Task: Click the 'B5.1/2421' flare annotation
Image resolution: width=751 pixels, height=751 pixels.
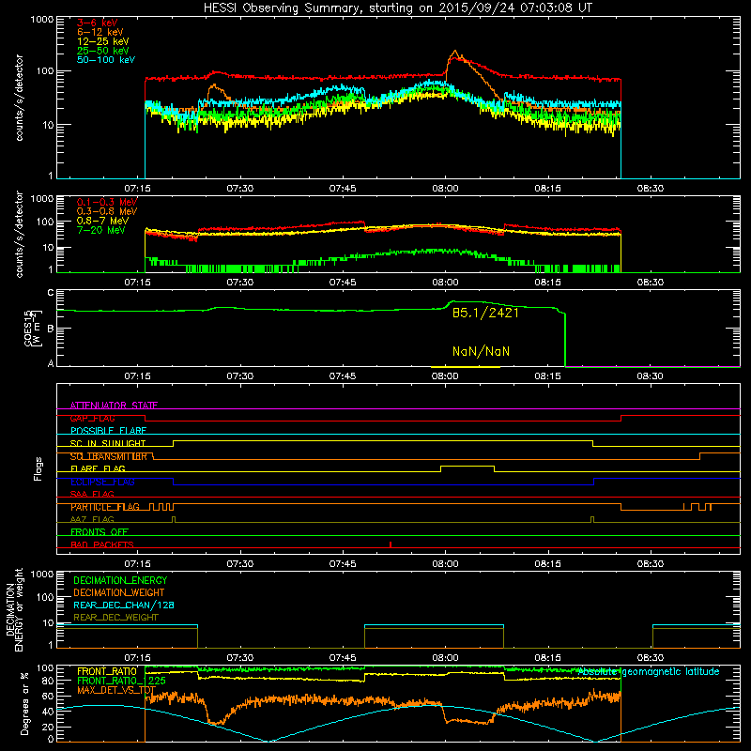Action: pyautogui.click(x=485, y=313)
